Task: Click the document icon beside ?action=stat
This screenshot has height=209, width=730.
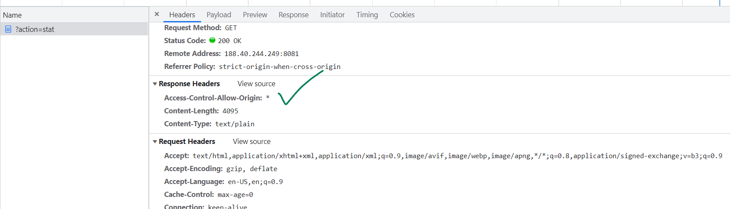Action: pyautogui.click(x=8, y=29)
